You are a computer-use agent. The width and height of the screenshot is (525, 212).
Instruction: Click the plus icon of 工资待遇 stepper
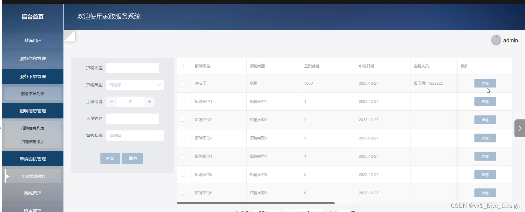149,102
